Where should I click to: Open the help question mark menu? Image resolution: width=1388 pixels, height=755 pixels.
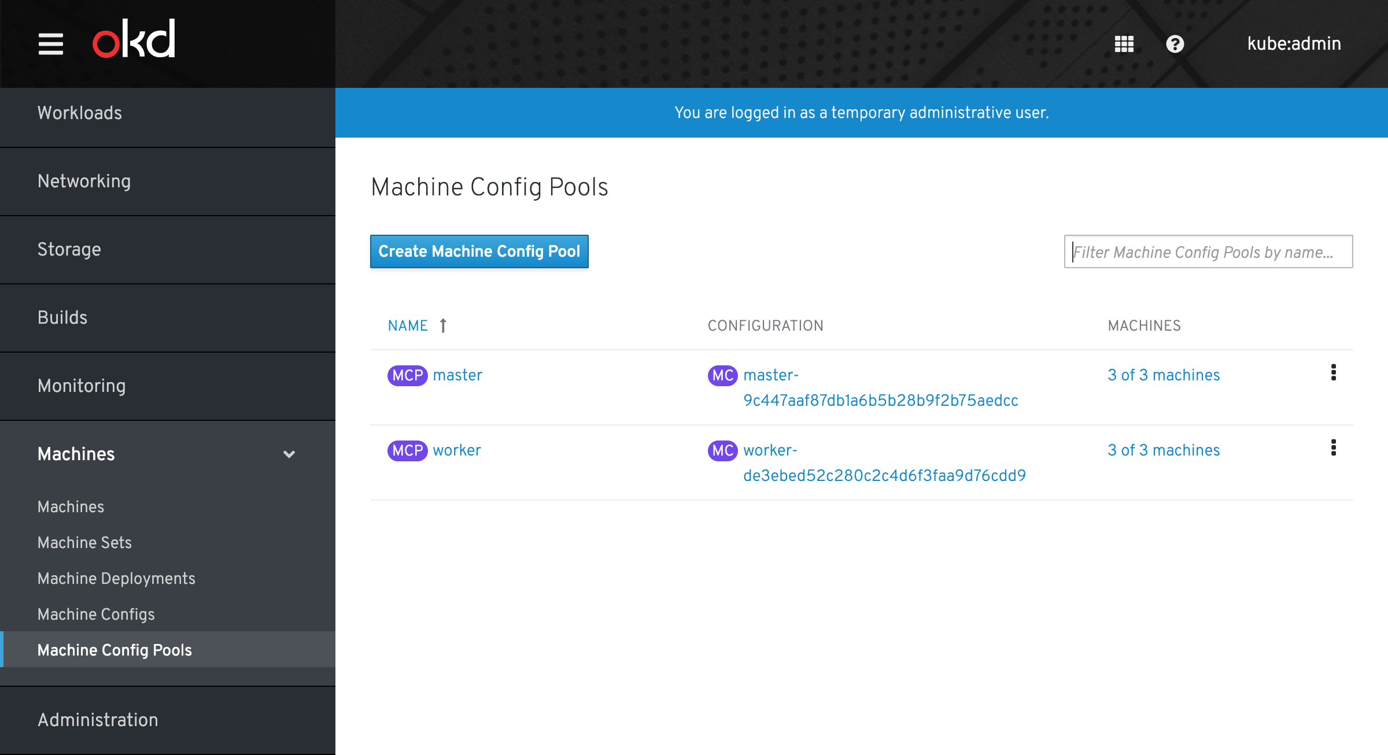click(x=1175, y=44)
